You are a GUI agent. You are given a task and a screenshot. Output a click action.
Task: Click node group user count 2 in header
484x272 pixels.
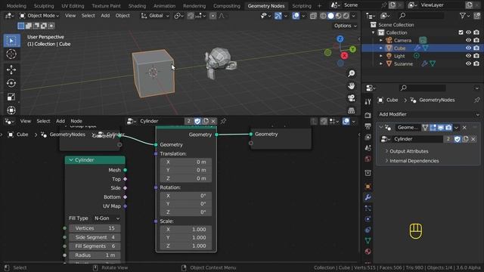tap(188, 121)
